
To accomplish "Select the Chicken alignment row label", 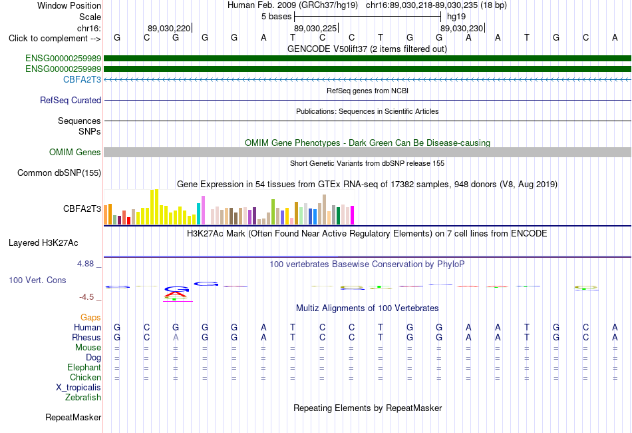I will click(x=85, y=377).
